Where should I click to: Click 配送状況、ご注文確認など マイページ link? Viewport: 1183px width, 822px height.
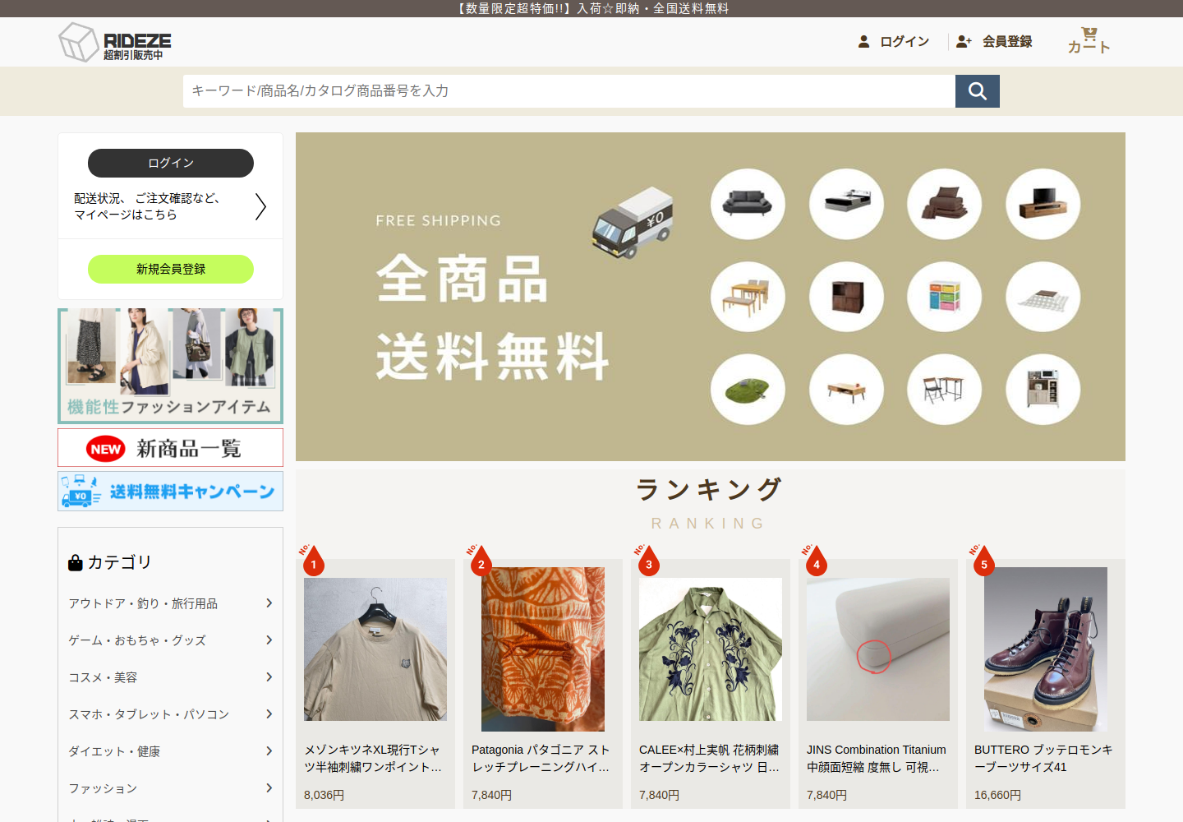click(148, 206)
